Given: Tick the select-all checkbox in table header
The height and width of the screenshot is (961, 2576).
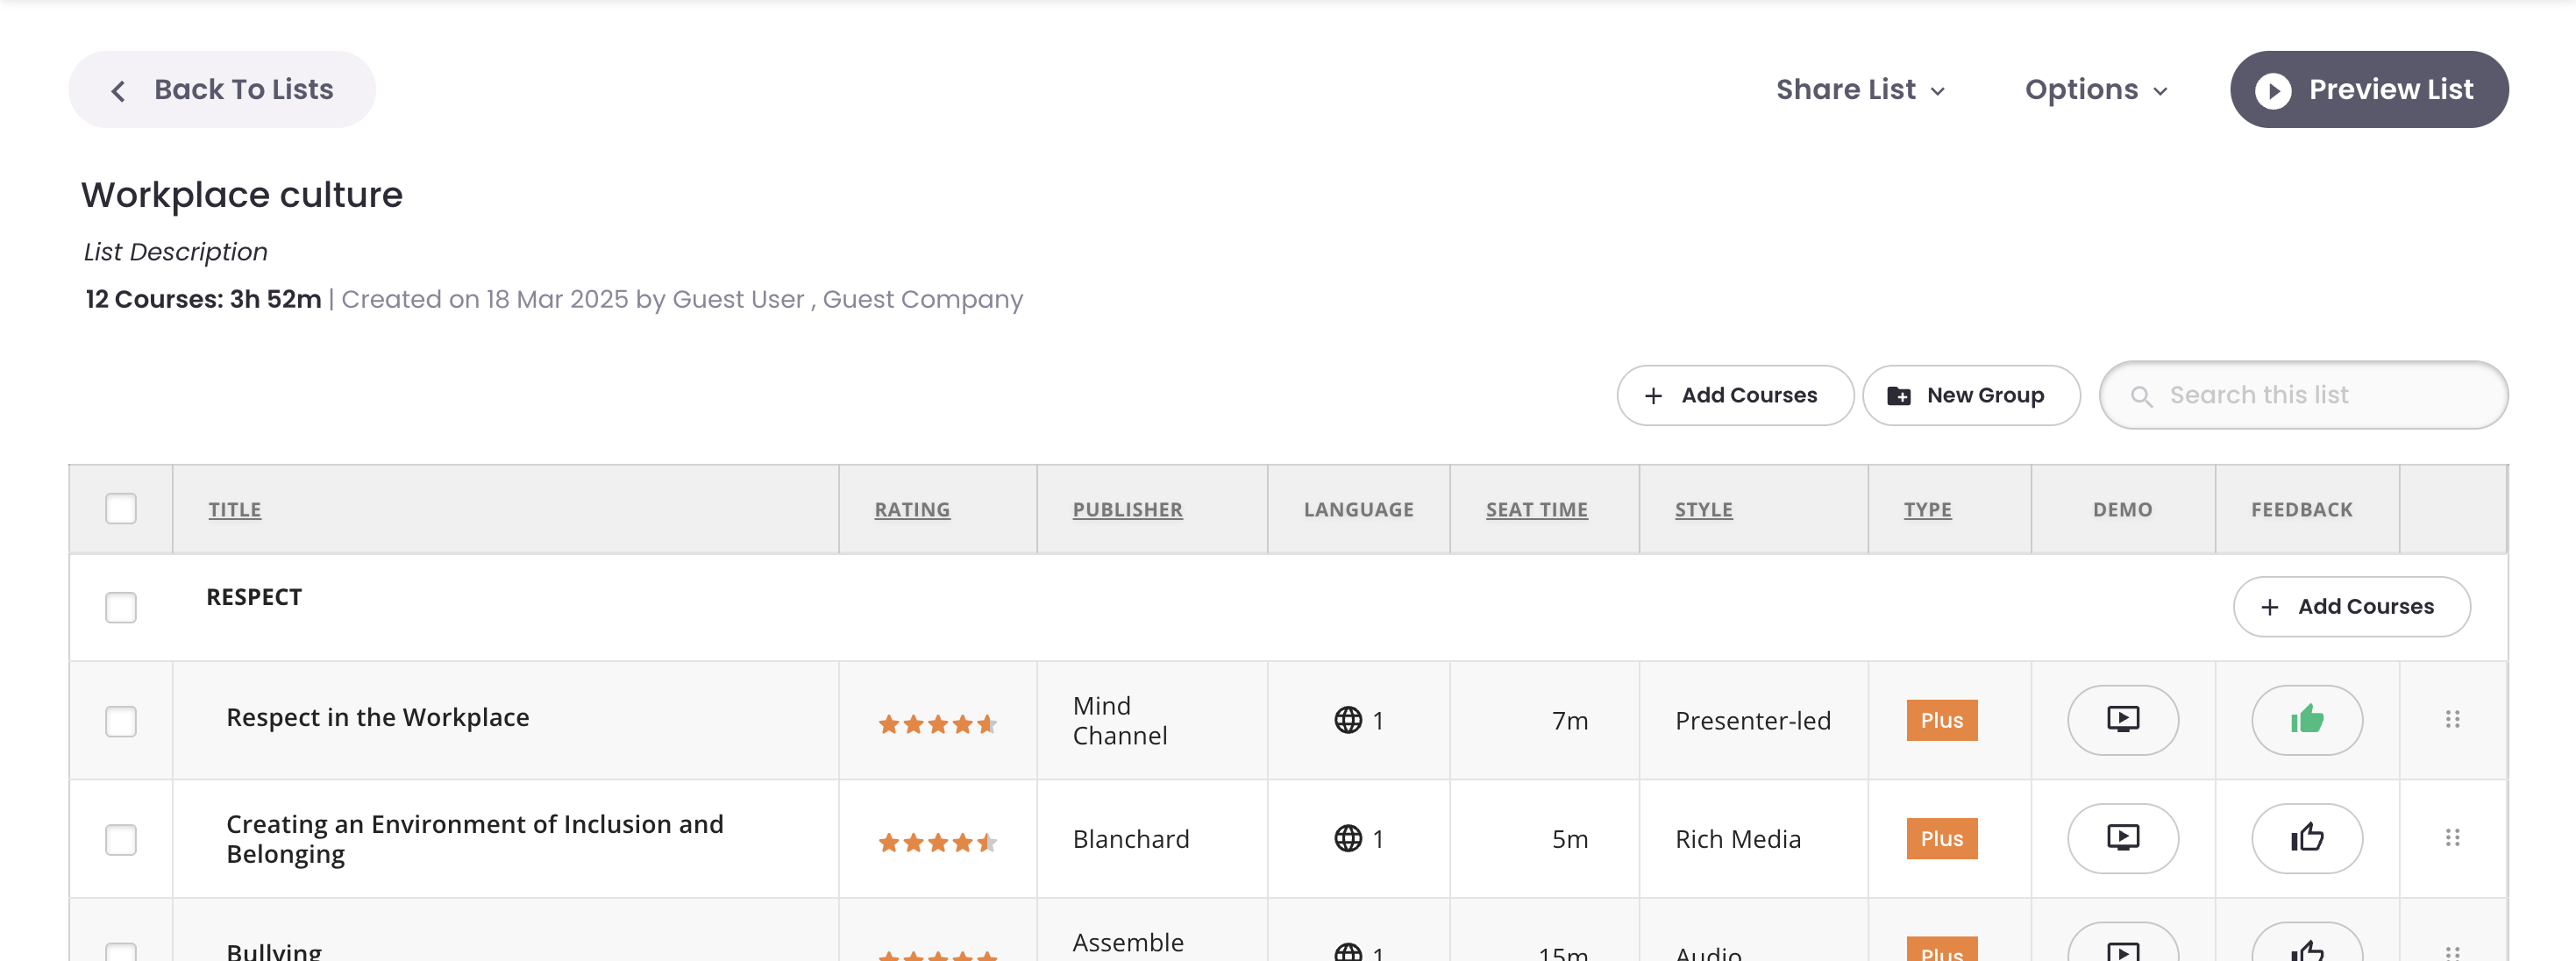Looking at the screenshot, I should [x=121, y=509].
